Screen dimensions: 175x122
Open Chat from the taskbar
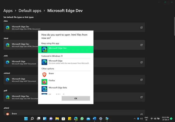[51, 119]
